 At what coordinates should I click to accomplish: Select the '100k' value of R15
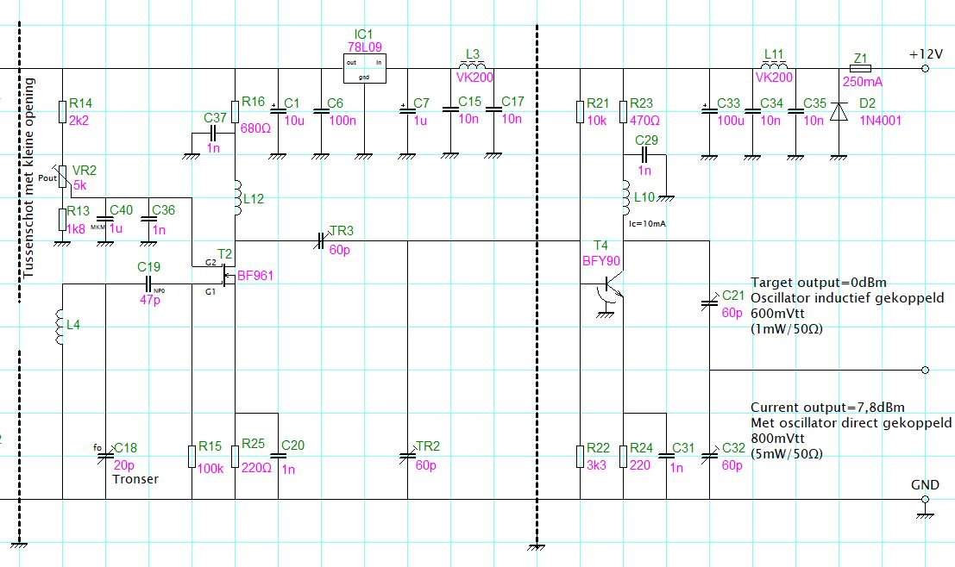click(210, 469)
